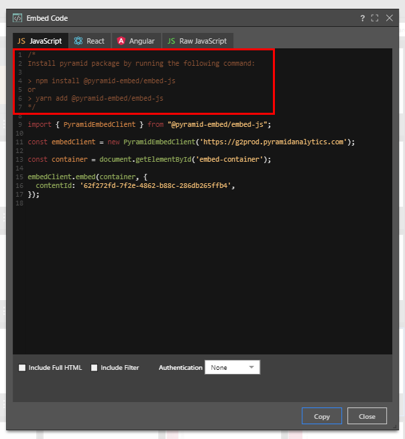The height and width of the screenshot is (439, 405).
Task: Switch to the Angular tab
Action: (136, 41)
